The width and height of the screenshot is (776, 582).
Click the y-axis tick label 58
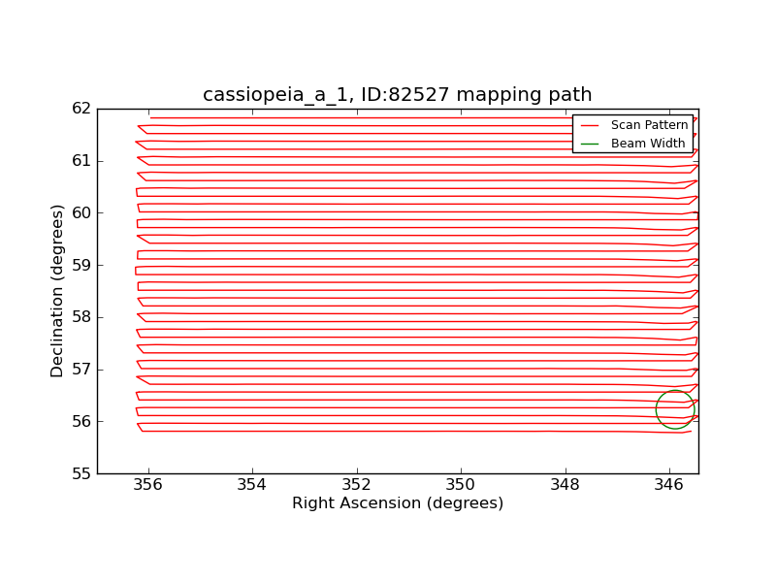pos(81,317)
